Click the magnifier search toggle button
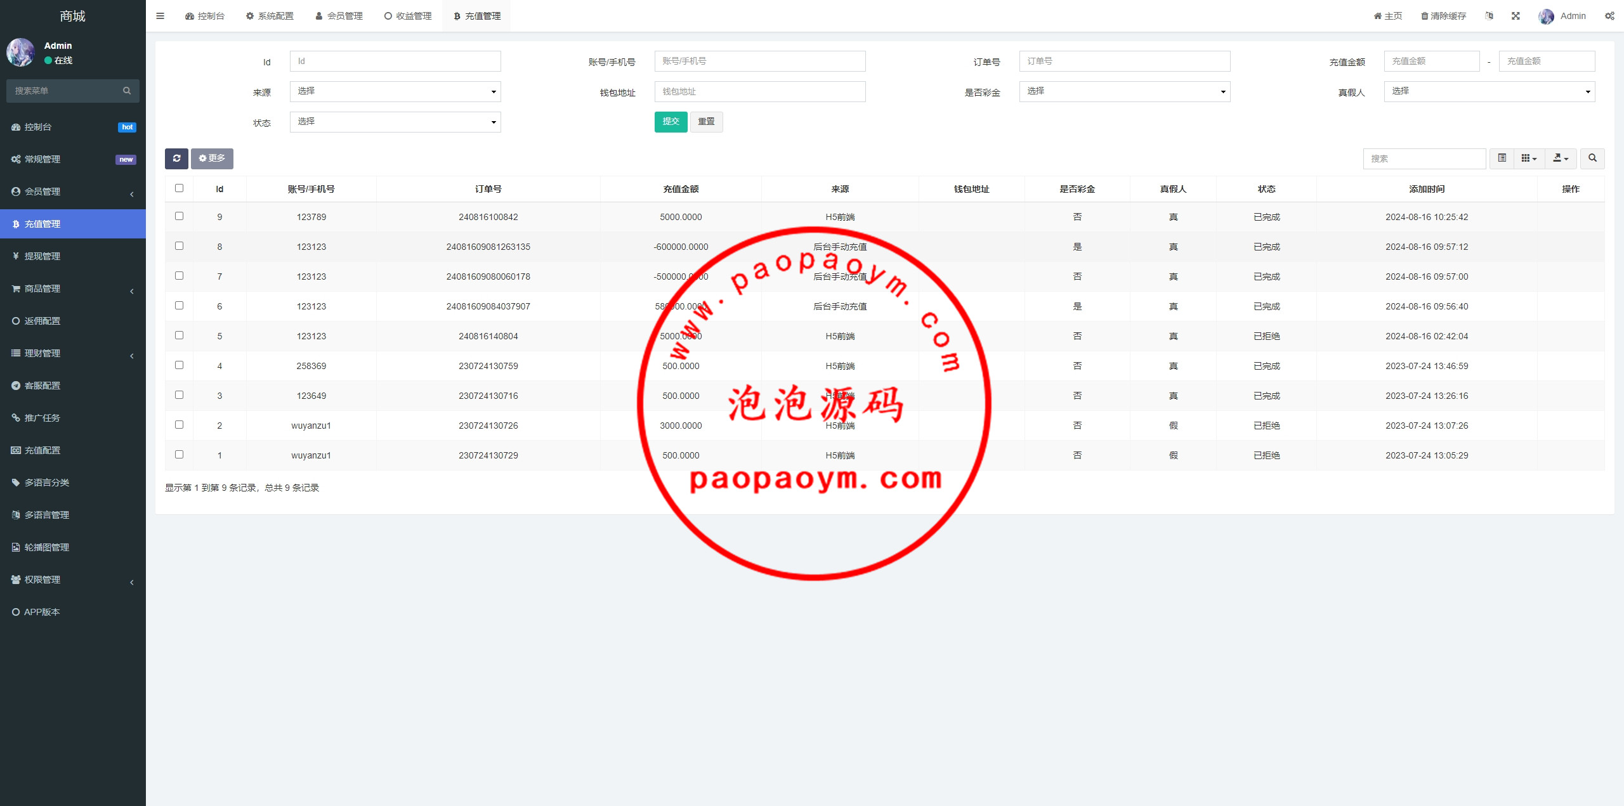1624x806 pixels. [x=1592, y=159]
